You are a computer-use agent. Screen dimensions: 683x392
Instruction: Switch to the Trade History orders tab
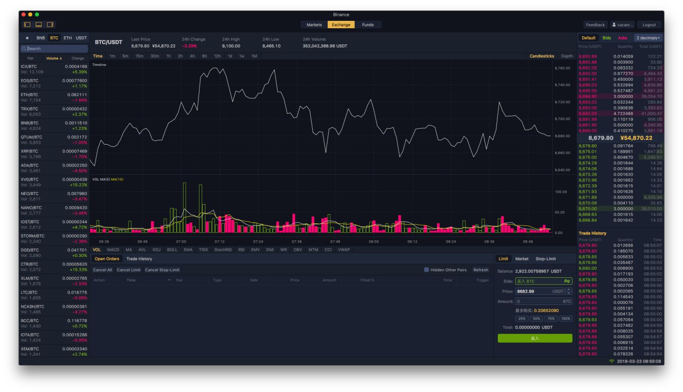click(139, 259)
